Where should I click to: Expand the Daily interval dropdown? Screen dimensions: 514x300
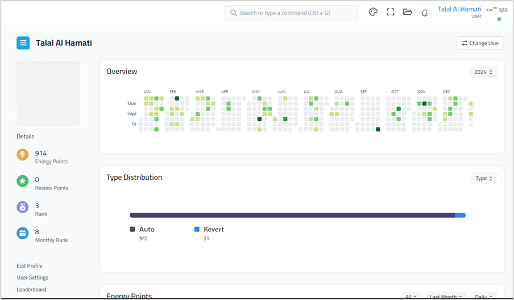[483, 296]
